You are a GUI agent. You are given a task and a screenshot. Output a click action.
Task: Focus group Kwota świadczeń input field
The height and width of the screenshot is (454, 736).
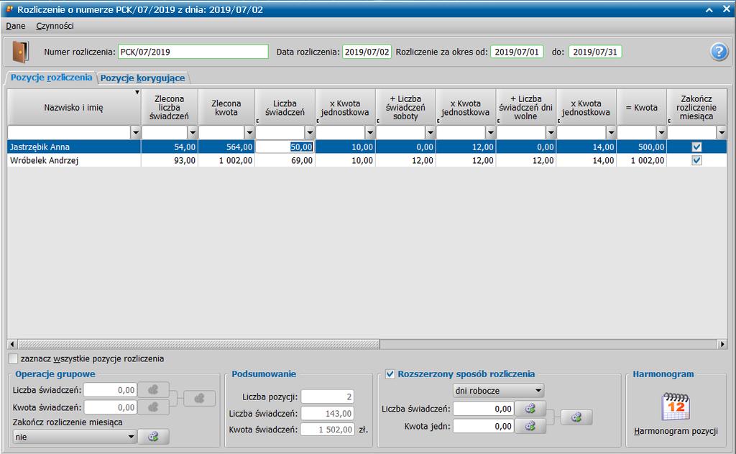[110, 407]
